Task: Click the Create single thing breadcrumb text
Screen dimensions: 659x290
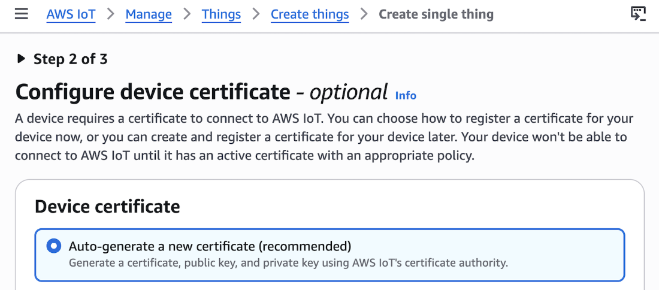Action: tap(436, 14)
